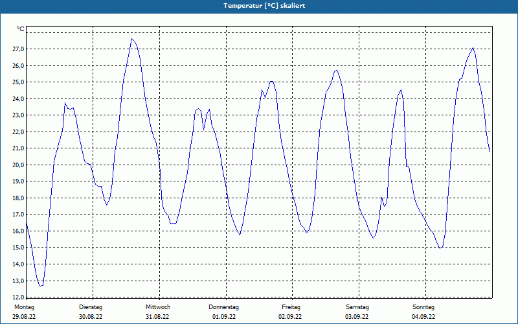Click the Donnerstag day label
518x324 pixels.
(223, 307)
